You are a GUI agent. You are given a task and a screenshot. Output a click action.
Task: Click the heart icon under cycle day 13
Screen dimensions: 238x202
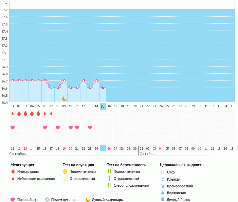[x=90, y=127]
